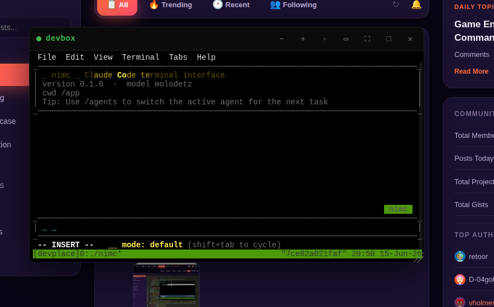Viewport: 494px width, 307px height.
Task: Click the plus button in devbox title bar
Action: click(x=303, y=39)
